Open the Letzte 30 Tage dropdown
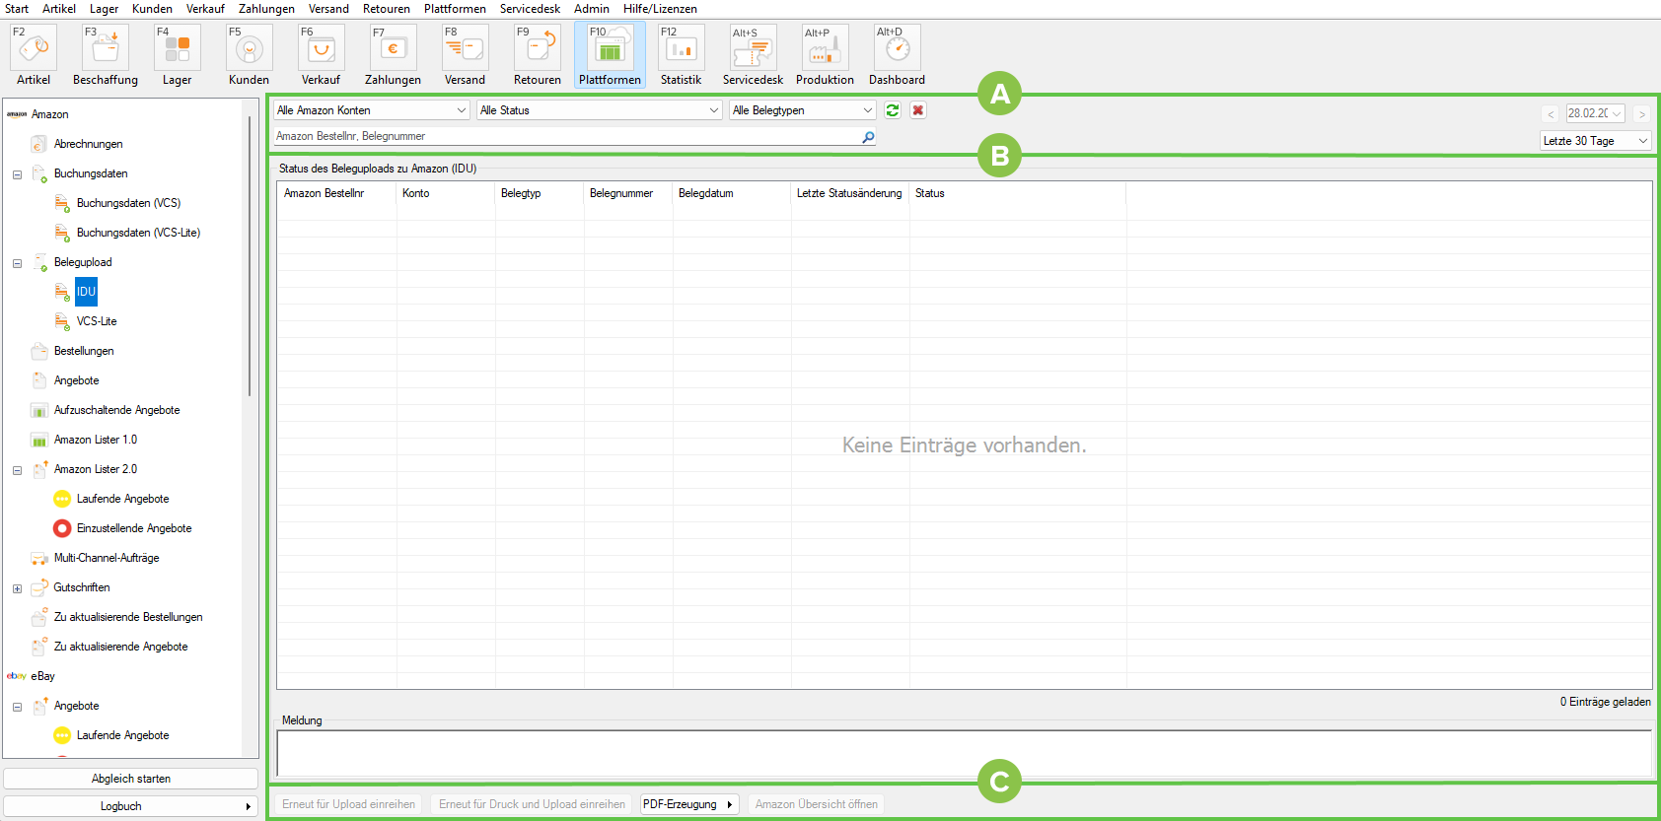 click(1595, 141)
